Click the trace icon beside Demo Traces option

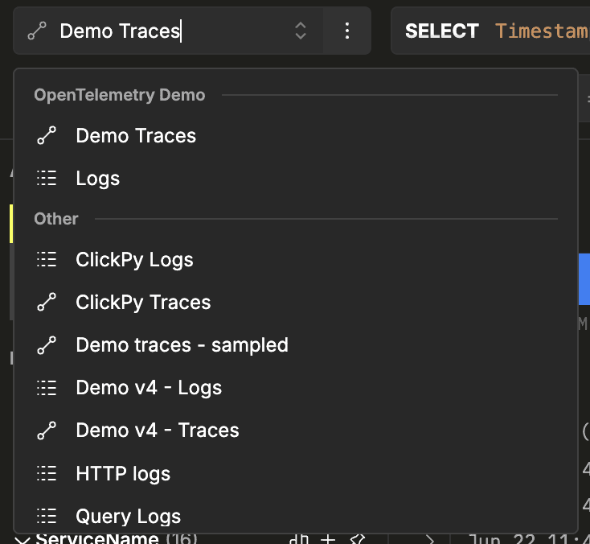(x=47, y=136)
